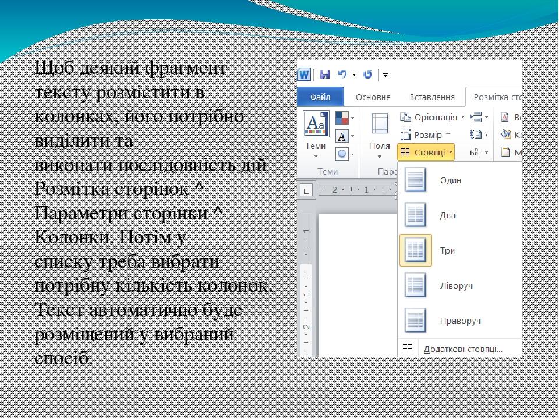This screenshot has width=559, height=419.
Task: Open the Файл tab
Action: [320, 97]
